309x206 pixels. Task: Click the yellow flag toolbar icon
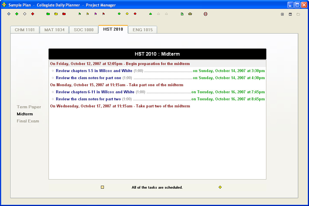88,14
